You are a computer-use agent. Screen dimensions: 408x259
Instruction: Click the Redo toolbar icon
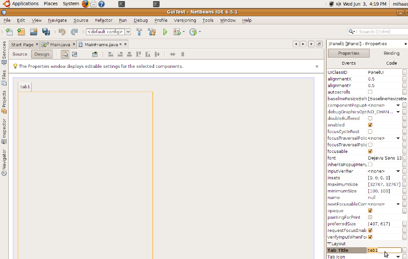(74, 32)
